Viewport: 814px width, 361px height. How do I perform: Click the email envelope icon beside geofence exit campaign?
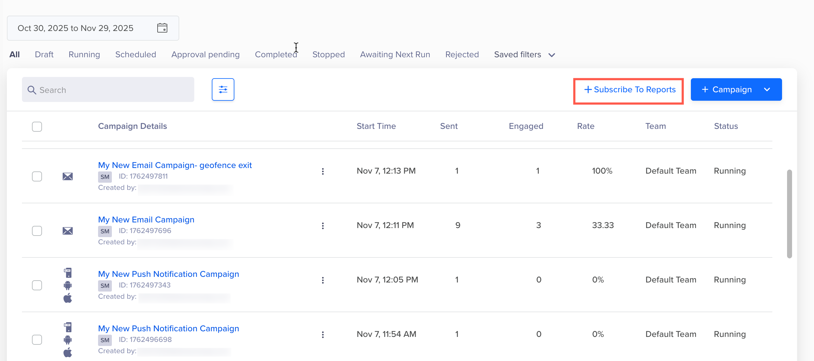[68, 176]
